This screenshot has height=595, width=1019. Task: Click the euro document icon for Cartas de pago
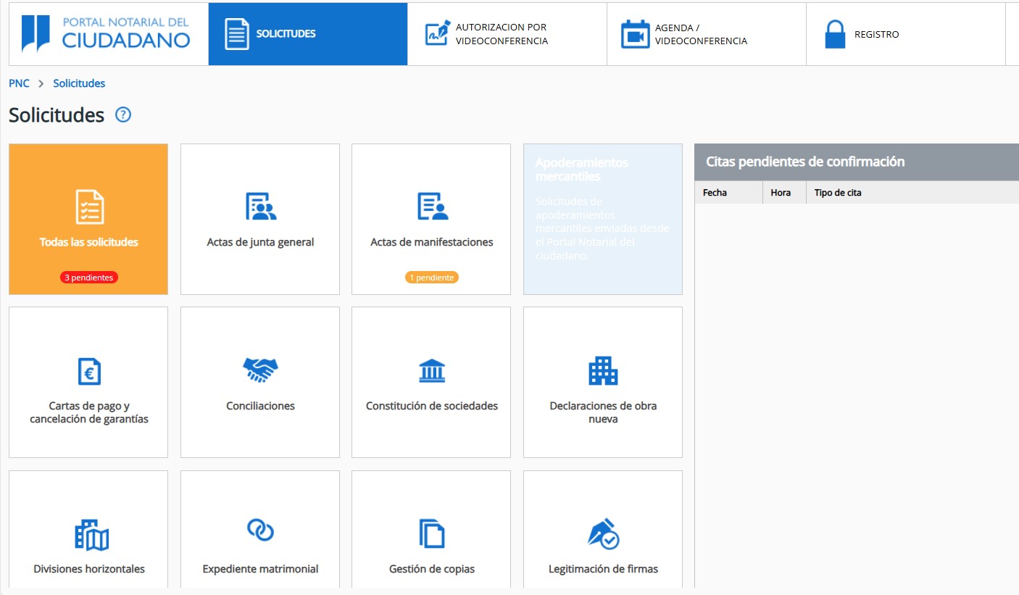coord(89,371)
